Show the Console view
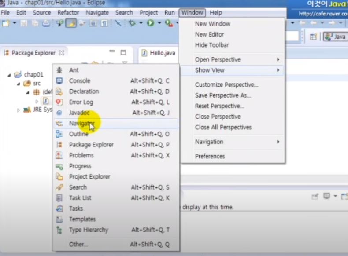Screen dimensions: 348x256 (116, 80)
